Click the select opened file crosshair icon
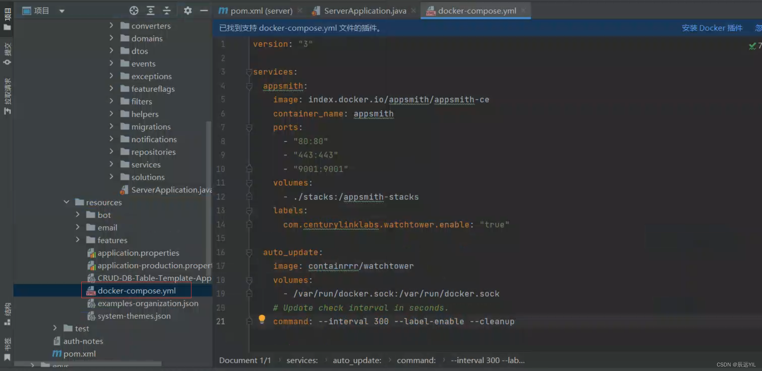Image resolution: width=762 pixels, height=371 pixels. click(x=134, y=10)
